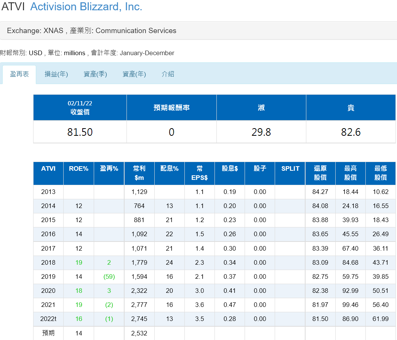
Task: Select the 2021 year row label
Action: [48, 305]
